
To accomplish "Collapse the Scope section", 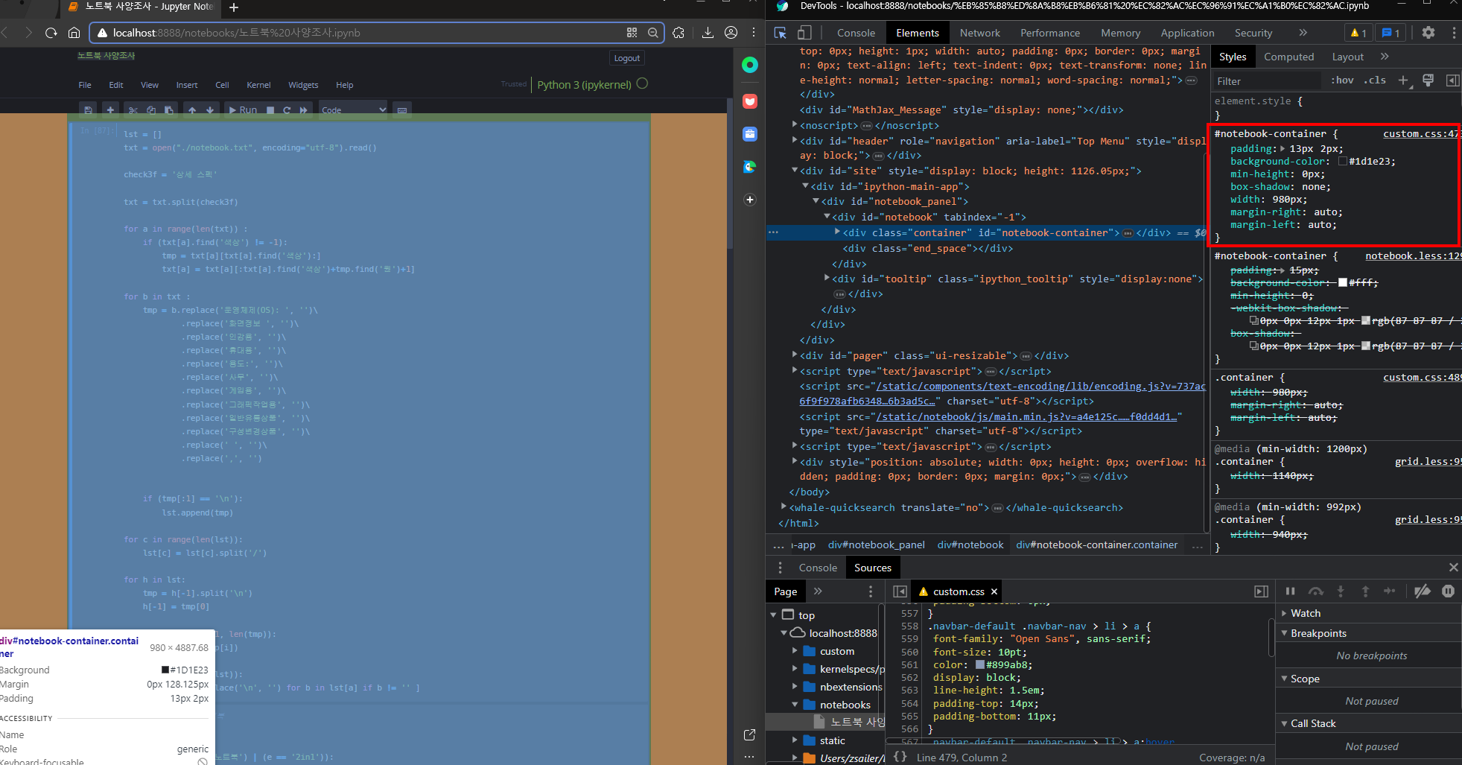I will [x=1285, y=679].
